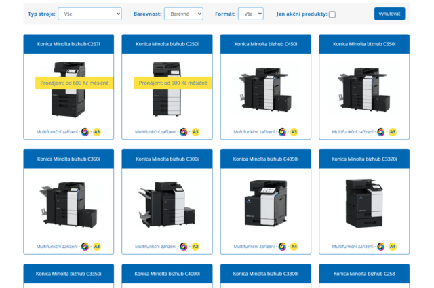
Task: Click the vynulovat reset button
Action: tap(389, 14)
